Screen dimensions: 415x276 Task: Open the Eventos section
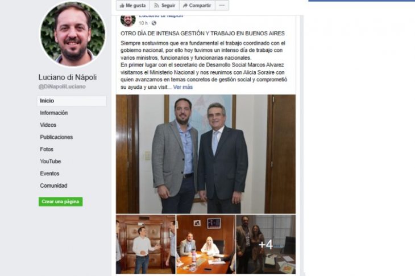coord(50,174)
